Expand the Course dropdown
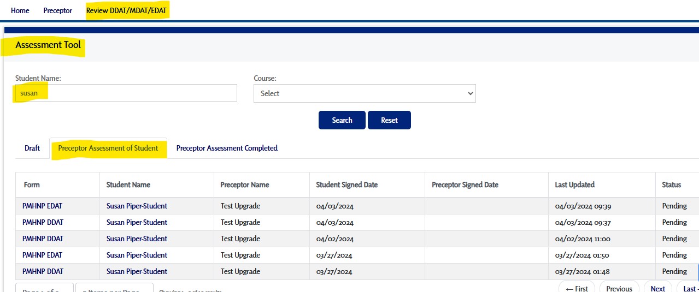Viewport: 699px width, 292px height. [365, 93]
